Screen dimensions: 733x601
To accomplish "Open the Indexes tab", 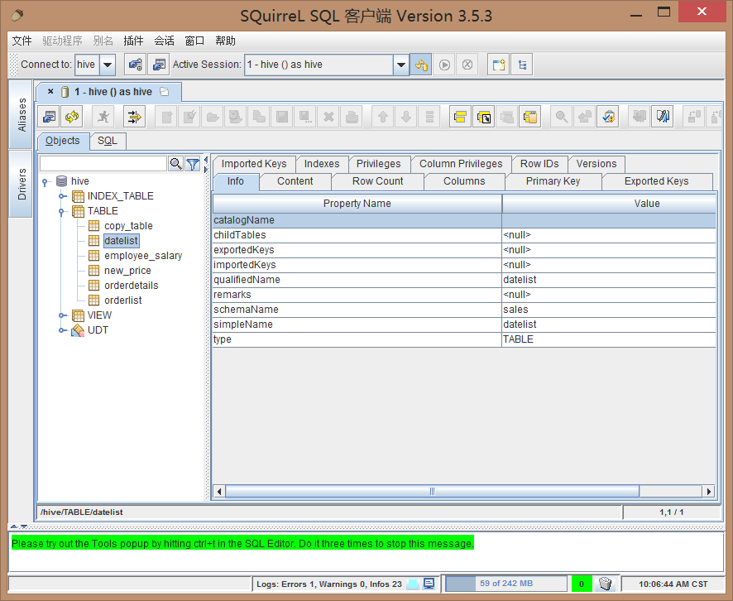I will 322,164.
